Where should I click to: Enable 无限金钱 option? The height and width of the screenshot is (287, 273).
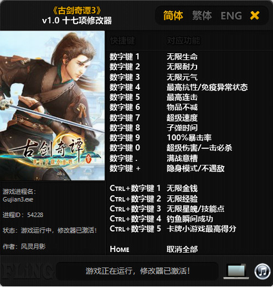[x=182, y=188]
